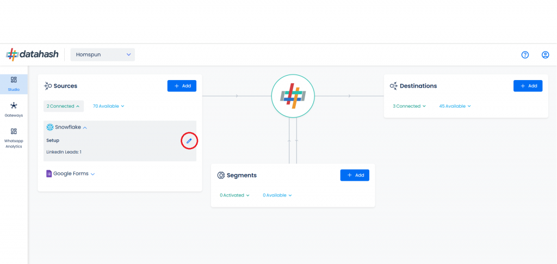Screen dimensions: 557x264
Task: Open the Homspun workspace dropdown
Action: (103, 55)
